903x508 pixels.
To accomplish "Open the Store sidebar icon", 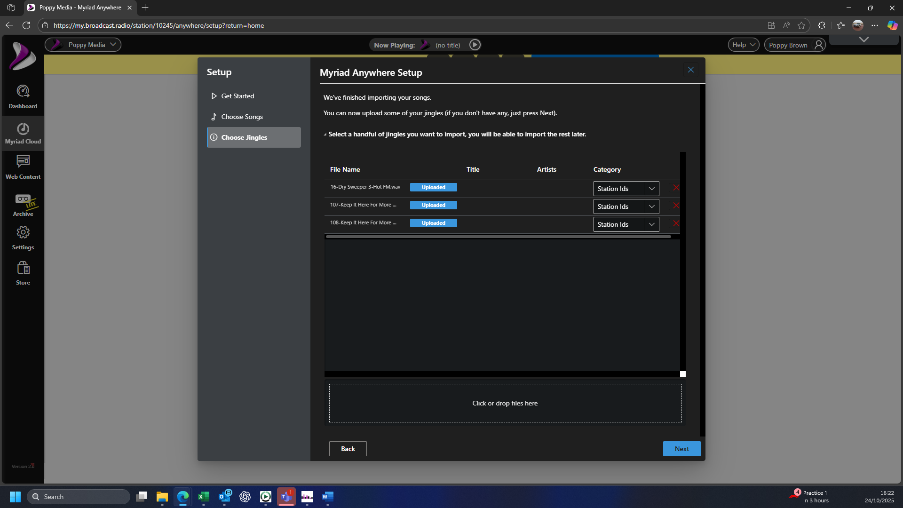I will tap(23, 273).
